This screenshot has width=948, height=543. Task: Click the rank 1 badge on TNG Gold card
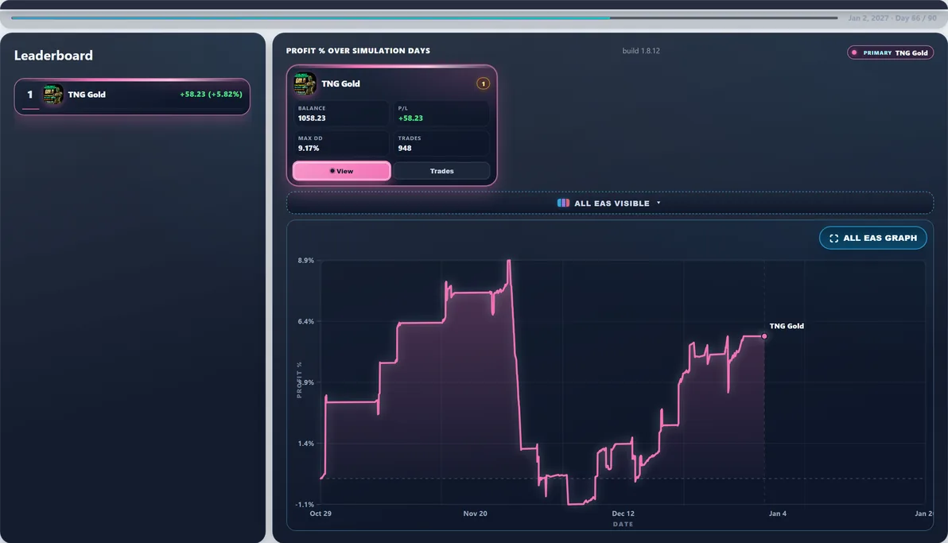tap(483, 83)
